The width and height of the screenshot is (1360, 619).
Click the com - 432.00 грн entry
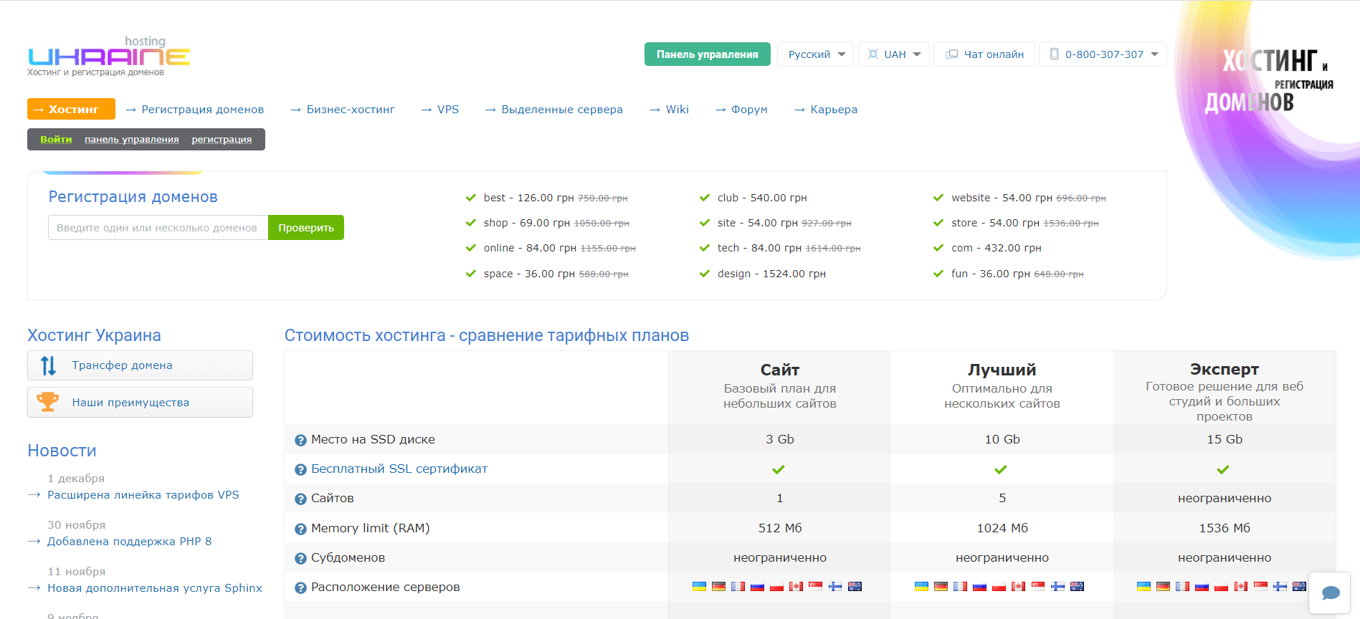[997, 248]
